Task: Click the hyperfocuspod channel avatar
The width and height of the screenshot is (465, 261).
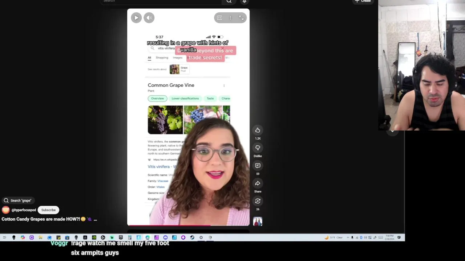Action: click(5, 210)
